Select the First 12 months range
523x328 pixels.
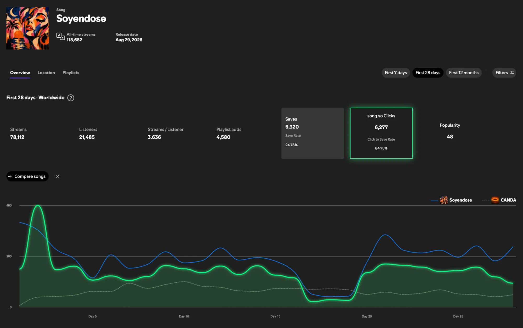tap(464, 73)
